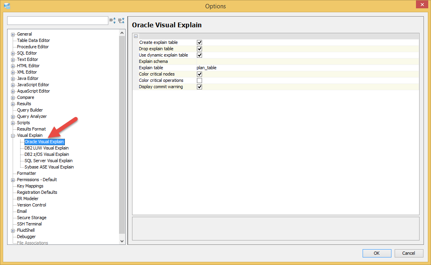431x265 pixels.
Task: Select ER Modeler in tree
Action: (28, 199)
